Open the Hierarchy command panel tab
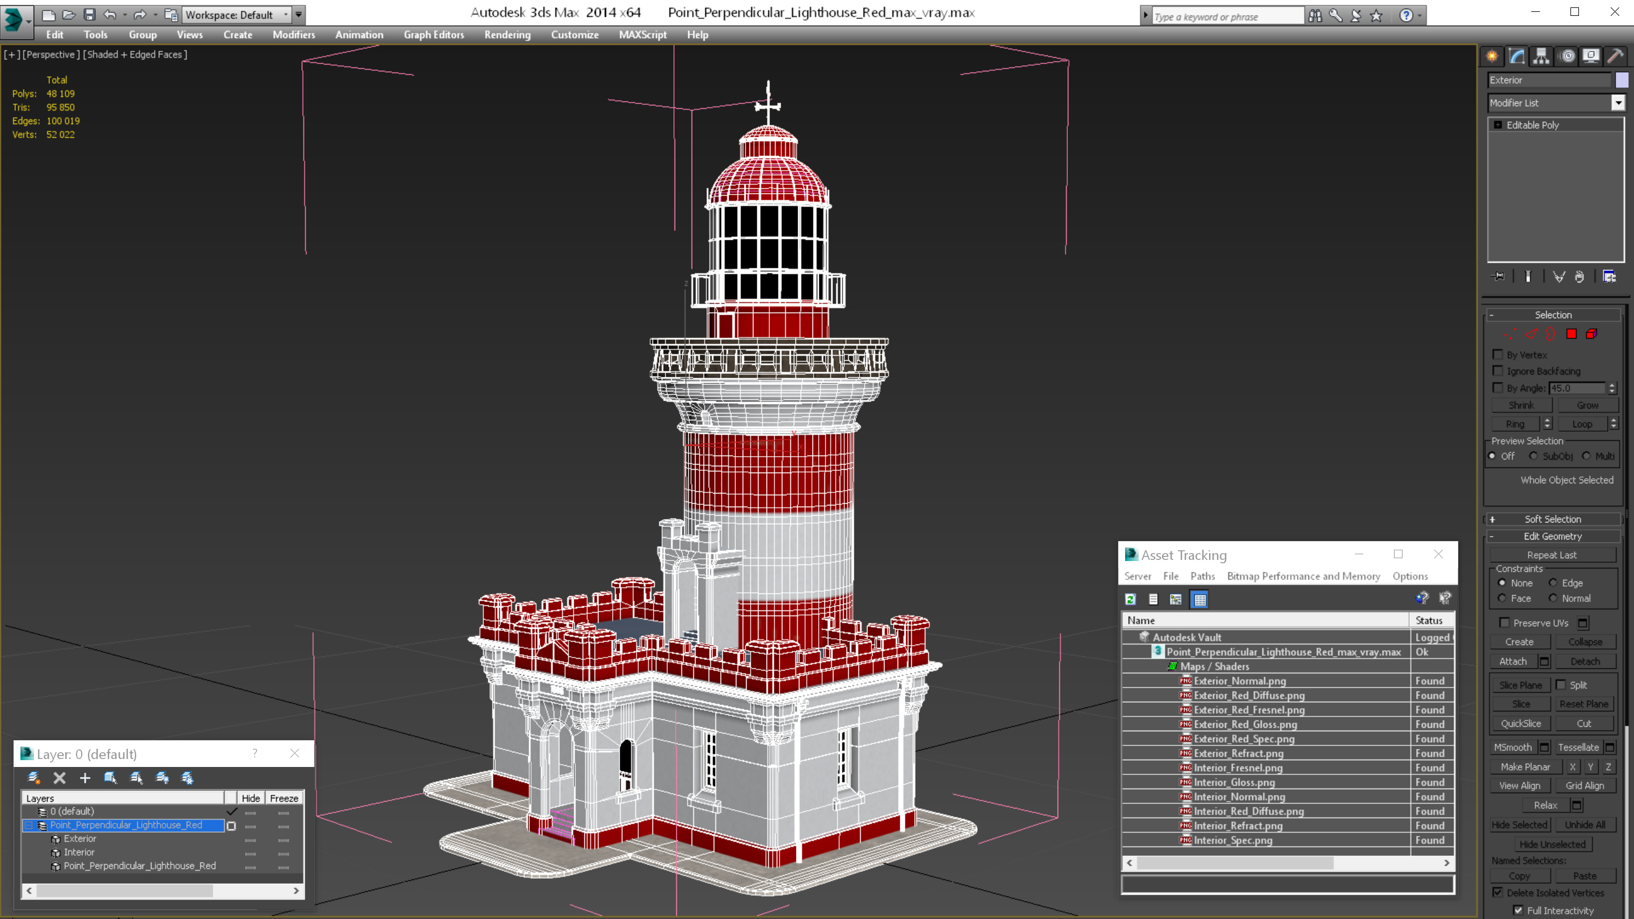Image resolution: width=1634 pixels, height=919 pixels. tap(1542, 57)
